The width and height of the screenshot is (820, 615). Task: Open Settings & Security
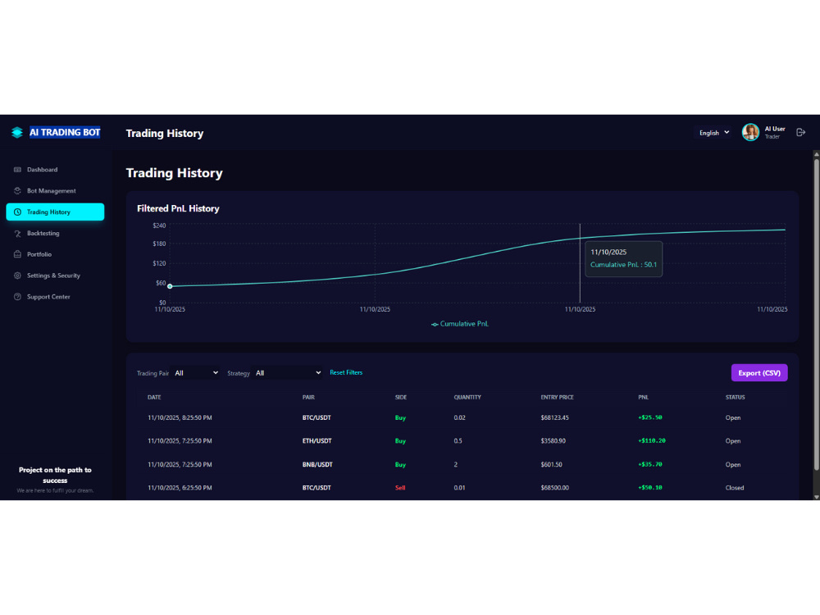click(55, 276)
